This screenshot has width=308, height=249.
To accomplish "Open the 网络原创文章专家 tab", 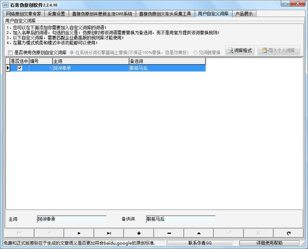I will [24, 14].
